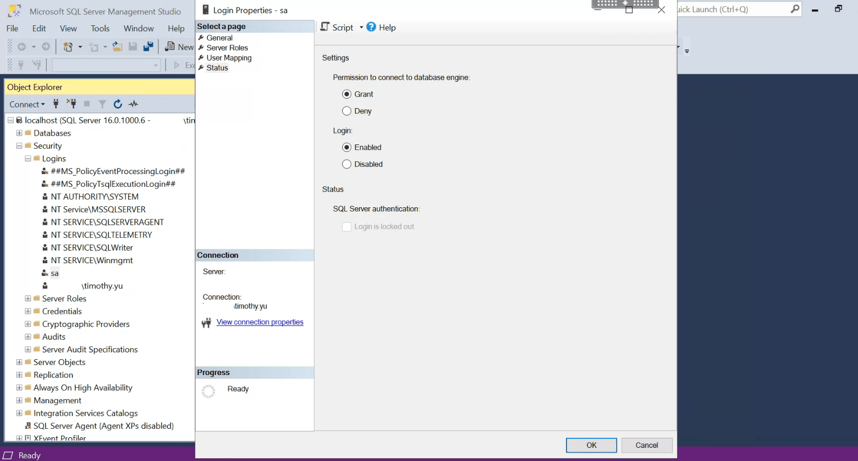Expand the Replication folder node
Screen dimensions: 858x461
(x=20, y=375)
